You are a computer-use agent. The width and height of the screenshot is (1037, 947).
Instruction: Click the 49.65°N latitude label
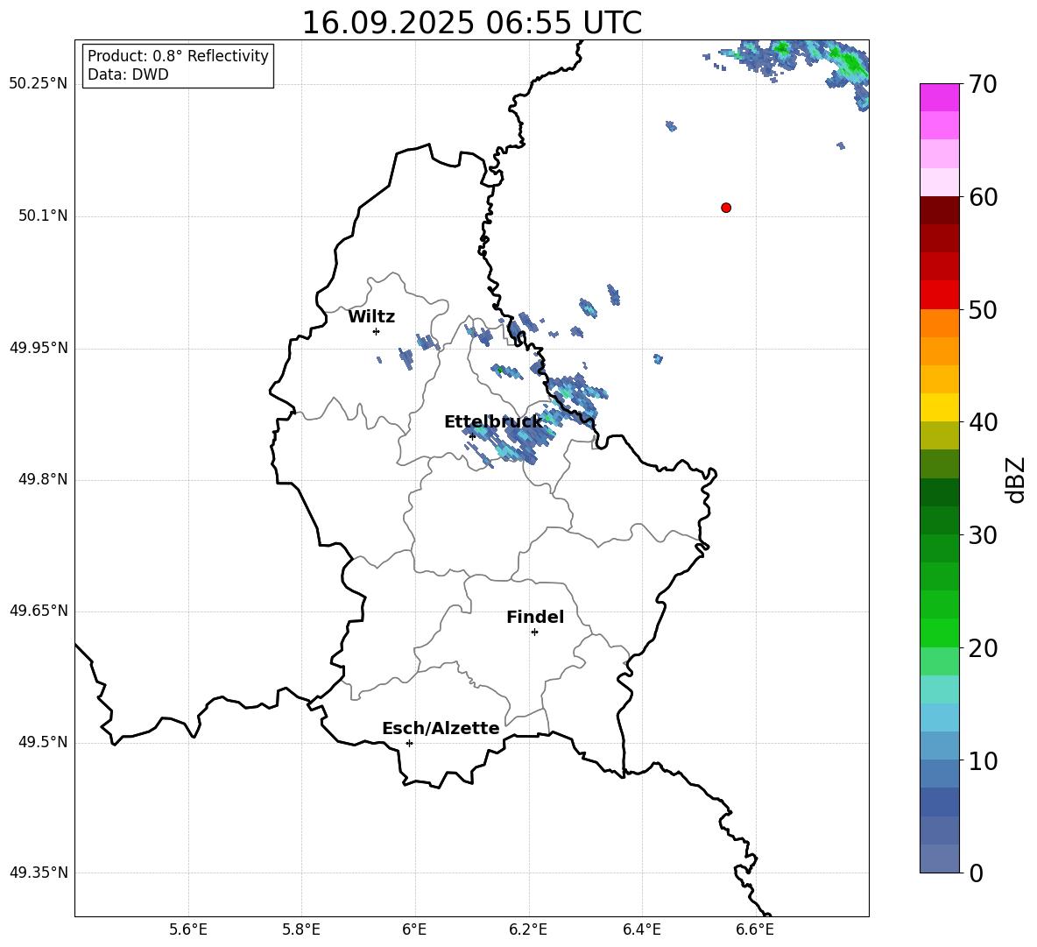click(39, 611)
